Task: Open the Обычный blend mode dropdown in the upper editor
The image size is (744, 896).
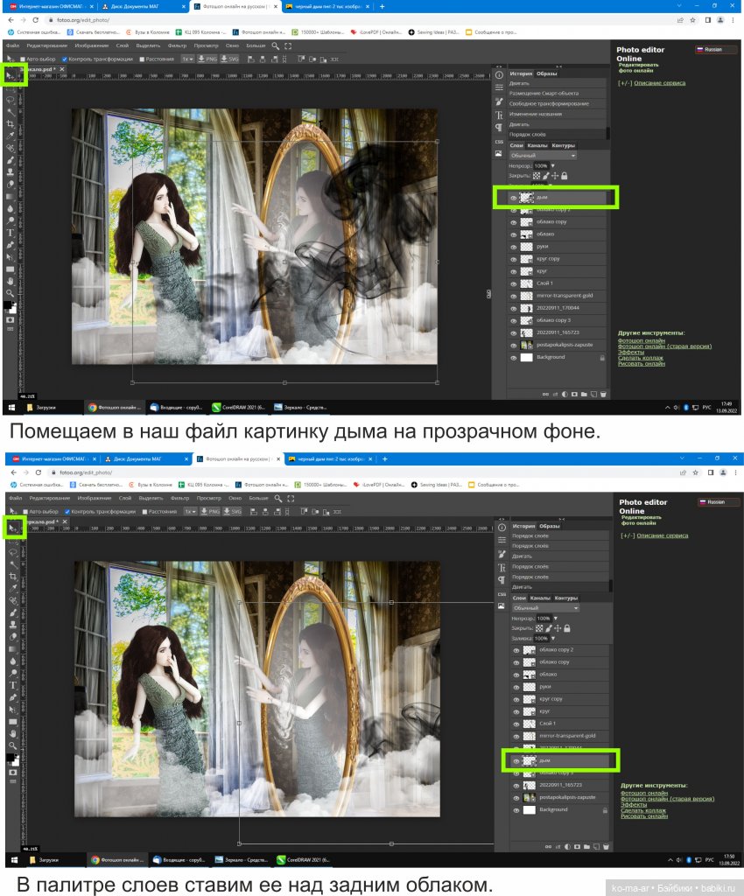Action: [x=543, y=156]
